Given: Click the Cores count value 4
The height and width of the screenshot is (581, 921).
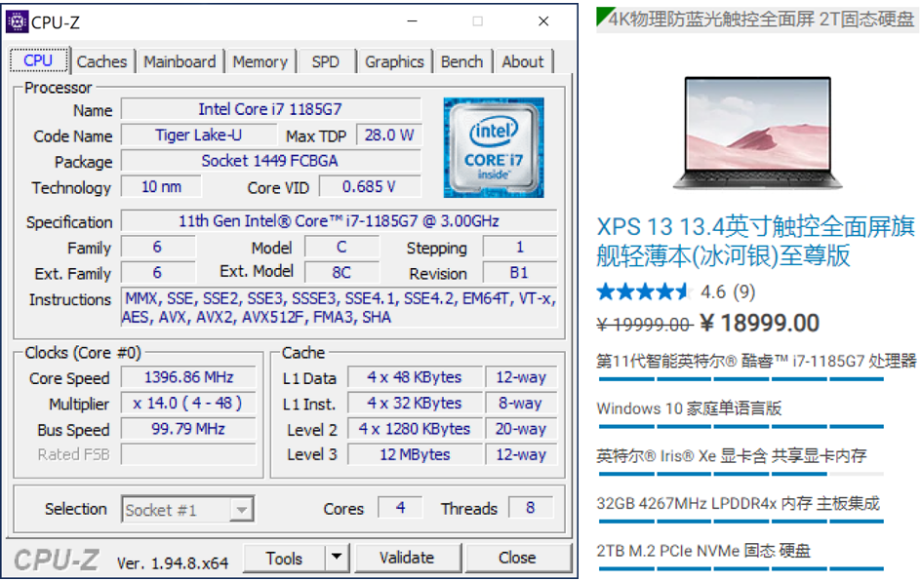Looking at the screenshot, I should click(401, 508).
